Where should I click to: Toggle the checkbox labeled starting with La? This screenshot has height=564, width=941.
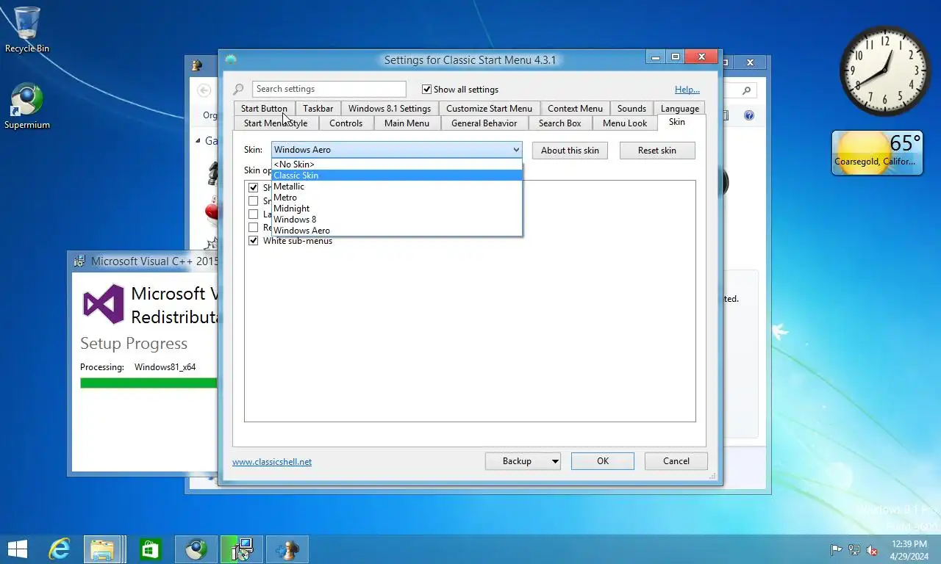pos(254,214)
